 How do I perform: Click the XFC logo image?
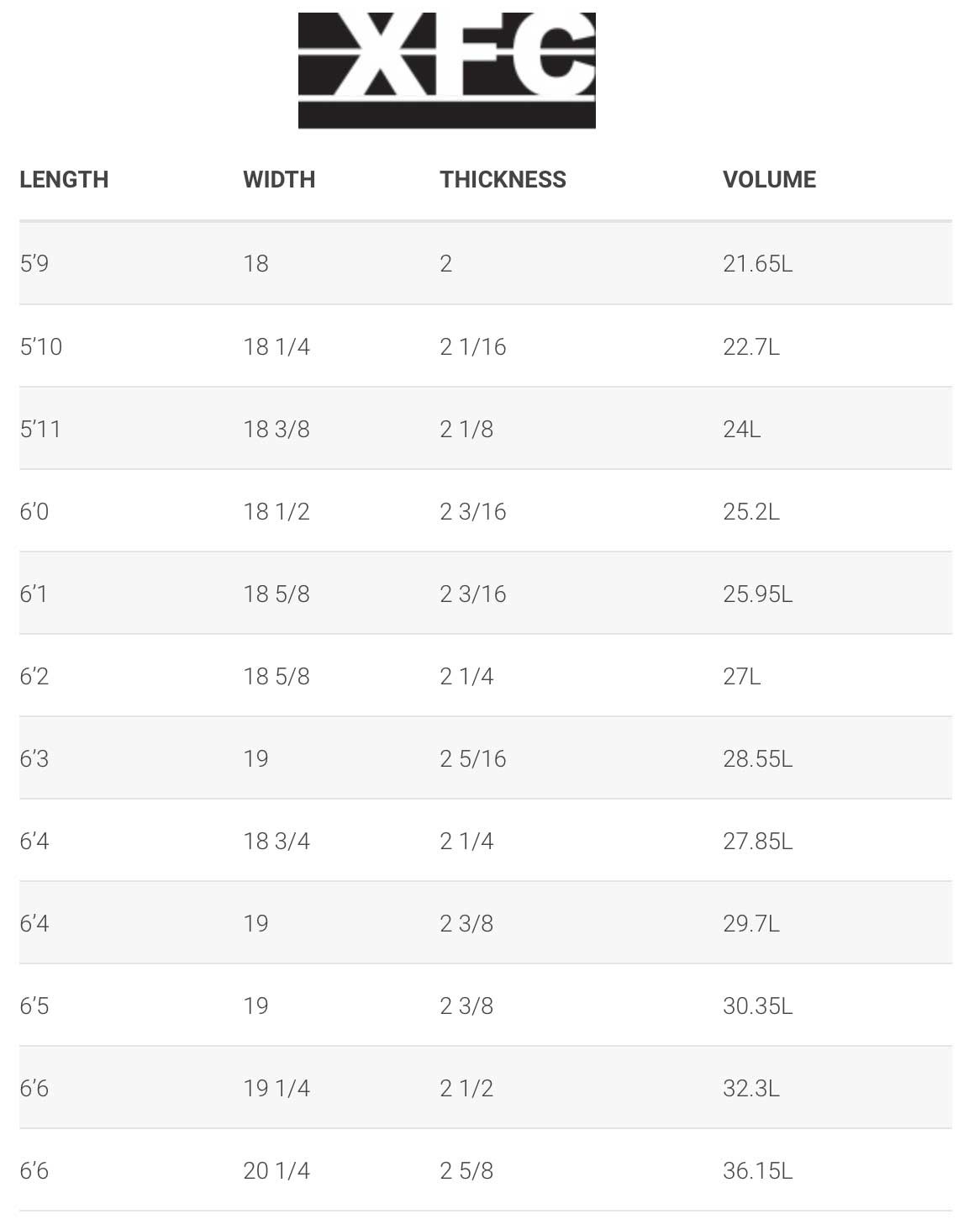tap(446, 71)
